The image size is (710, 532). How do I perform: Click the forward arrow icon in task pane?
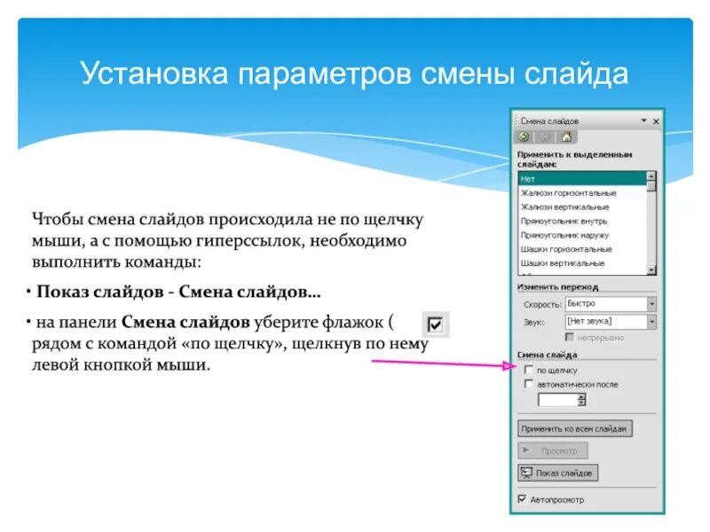(x=545, y=137)
